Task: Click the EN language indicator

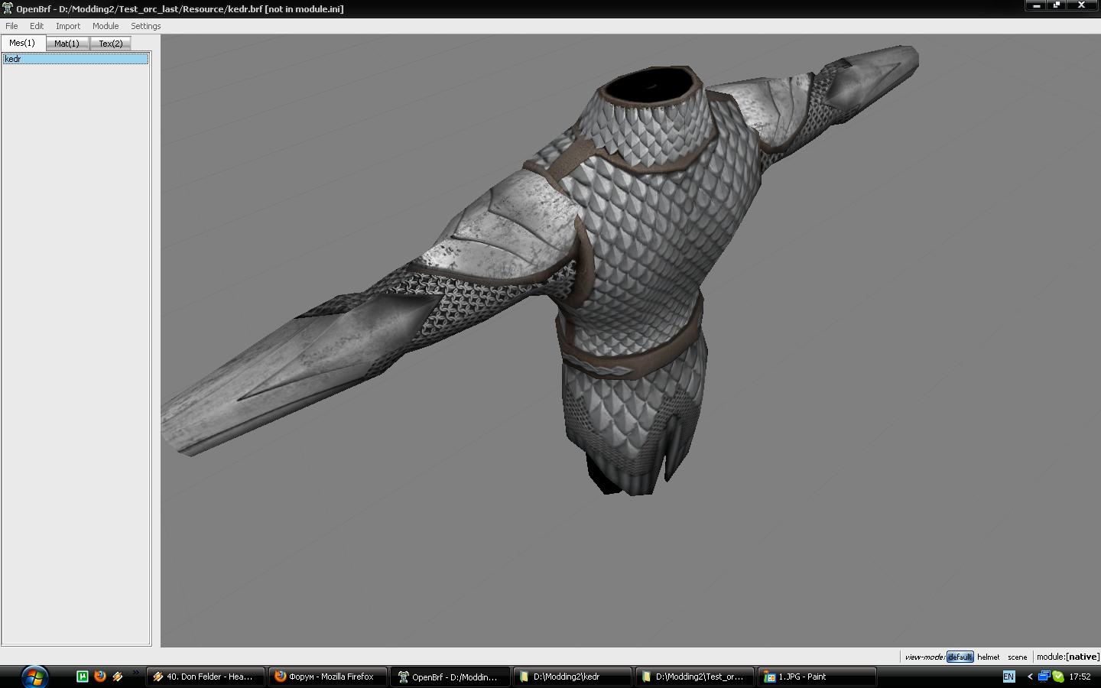Action: (x=1008, y=677)
